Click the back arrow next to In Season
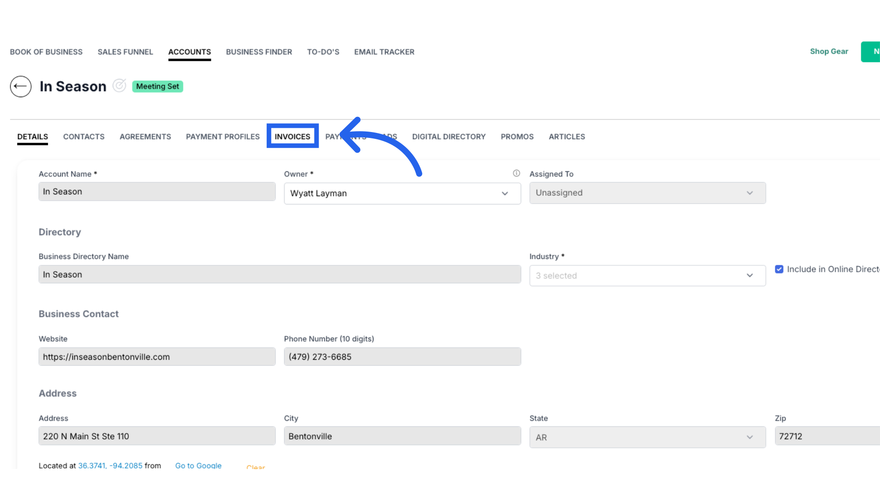The height and width of the screenshot is (495, 880). pos(21,86)
